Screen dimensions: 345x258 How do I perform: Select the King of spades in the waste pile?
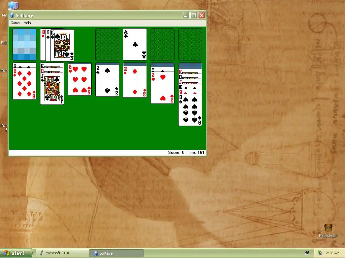point(62,45)
